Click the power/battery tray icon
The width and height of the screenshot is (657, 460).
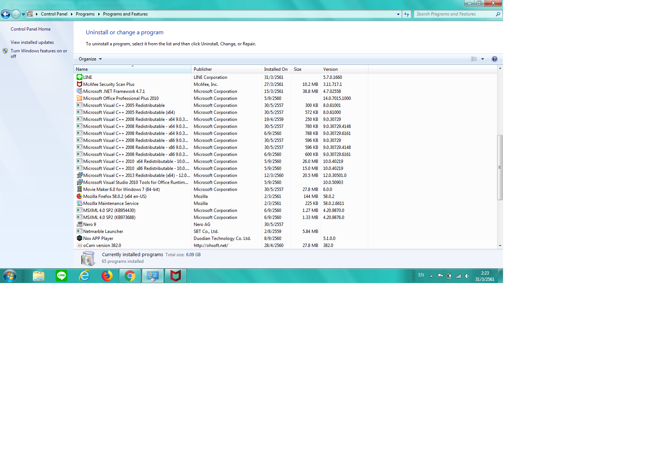point(449,276)
